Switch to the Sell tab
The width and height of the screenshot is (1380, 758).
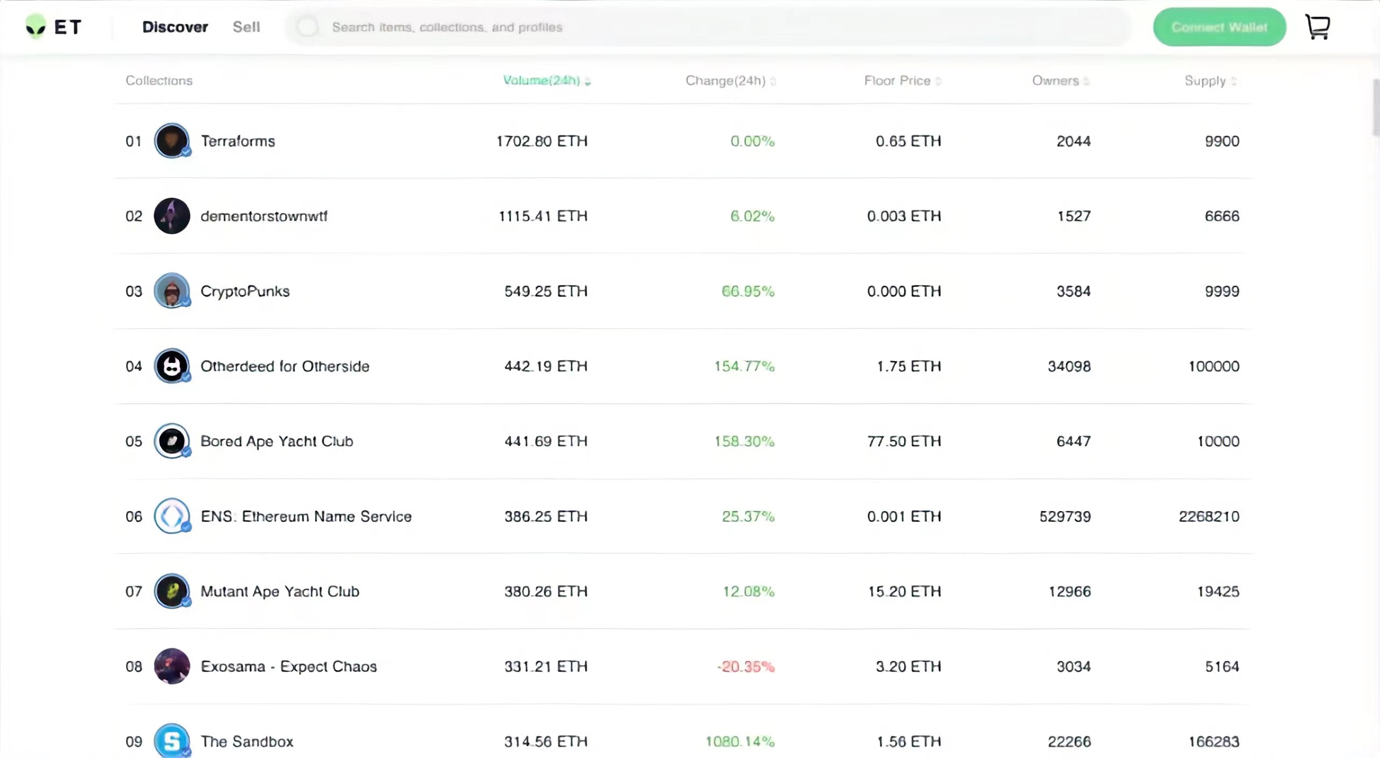pos(246,27)
